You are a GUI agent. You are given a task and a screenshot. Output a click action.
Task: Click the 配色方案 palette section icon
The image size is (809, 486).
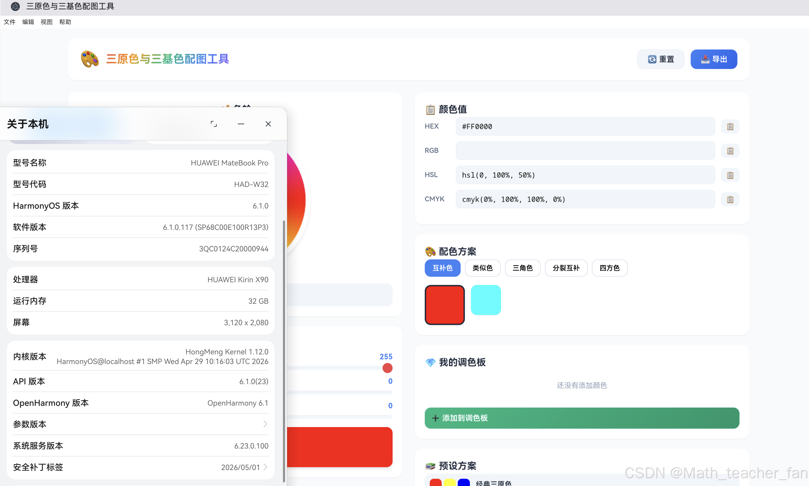click(430, 251)
